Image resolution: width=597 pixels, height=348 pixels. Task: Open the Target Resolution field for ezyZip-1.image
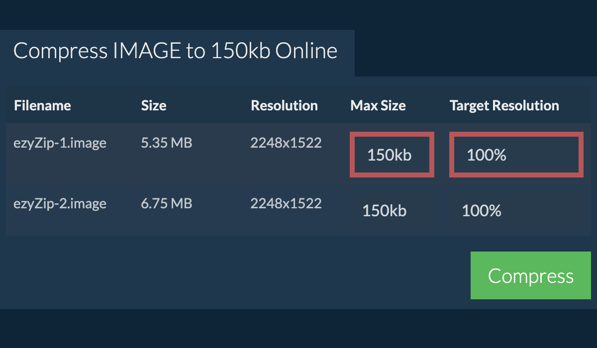[x=516, y=155]
